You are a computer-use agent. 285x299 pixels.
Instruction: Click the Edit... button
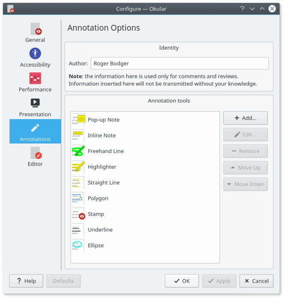tap(246, 135)
